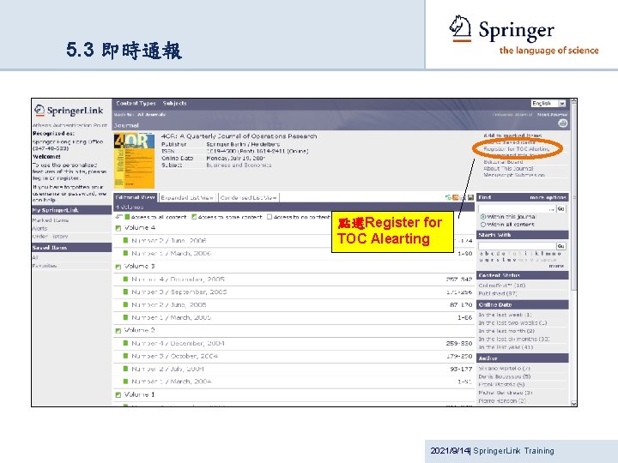Filter by In the last month online date
This screenshot has height=463, width=618.
506,331
